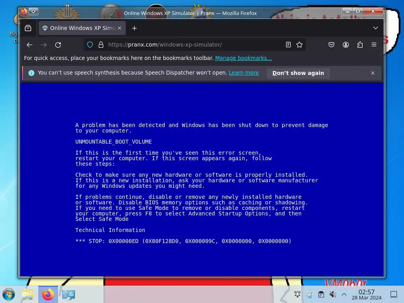Screen dimensions: 404x303
Task: Click the Firefox taskbar icon
Action: [x=48, y=294]
